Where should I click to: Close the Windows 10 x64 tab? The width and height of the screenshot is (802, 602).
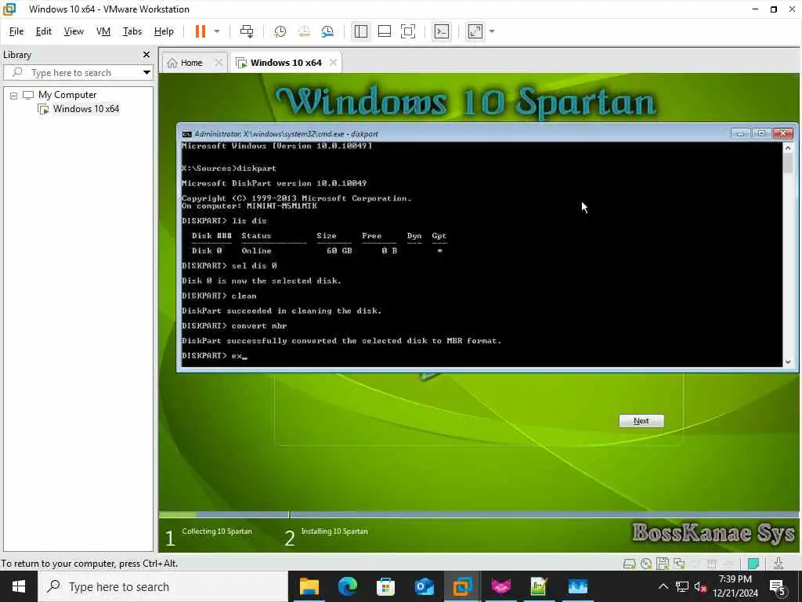click(333, 63)
